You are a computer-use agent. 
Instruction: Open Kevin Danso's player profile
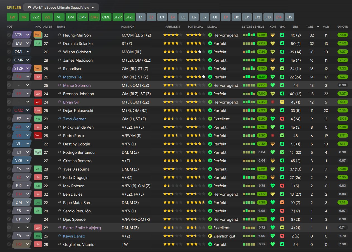74,236
